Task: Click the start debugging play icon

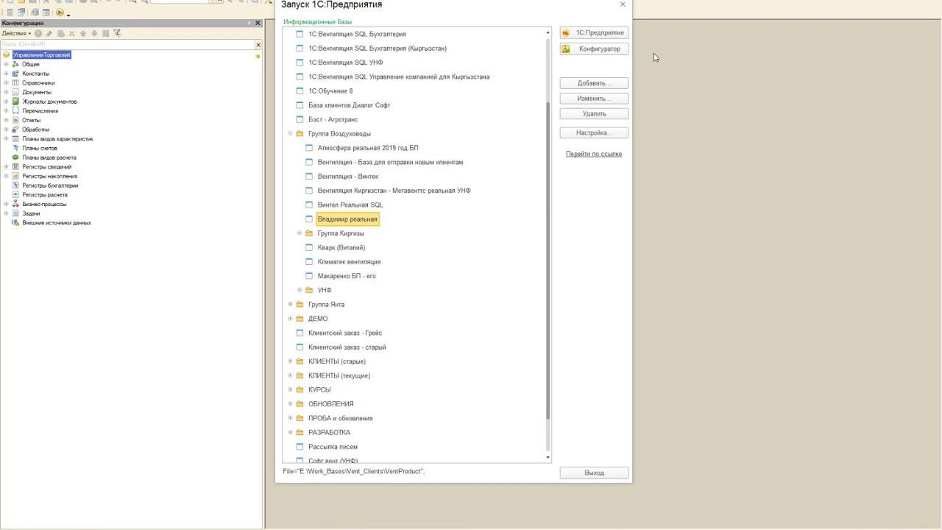Action: point(60,13)
